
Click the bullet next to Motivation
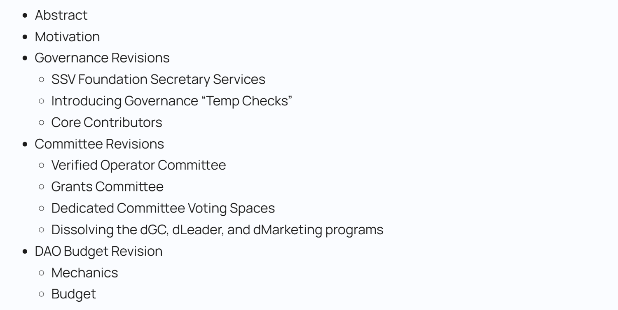[26, 37]
